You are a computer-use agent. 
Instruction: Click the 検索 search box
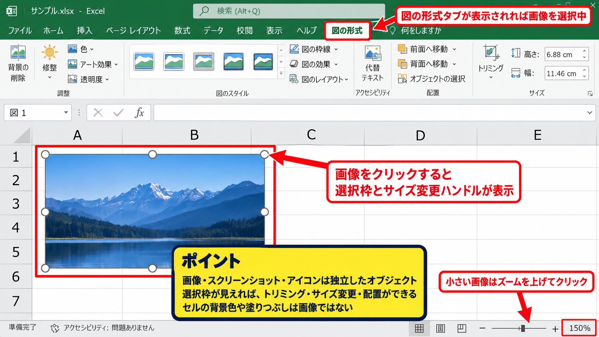(x=289, y=11)
